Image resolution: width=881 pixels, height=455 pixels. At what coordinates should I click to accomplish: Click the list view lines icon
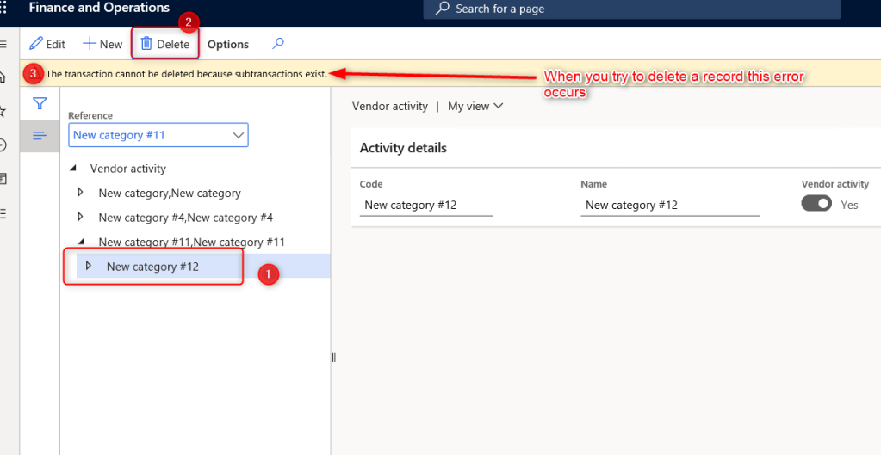coord(40,136)
